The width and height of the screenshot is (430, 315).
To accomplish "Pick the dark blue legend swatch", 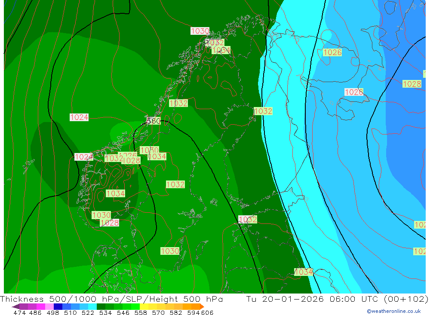I will coord(58,306).
